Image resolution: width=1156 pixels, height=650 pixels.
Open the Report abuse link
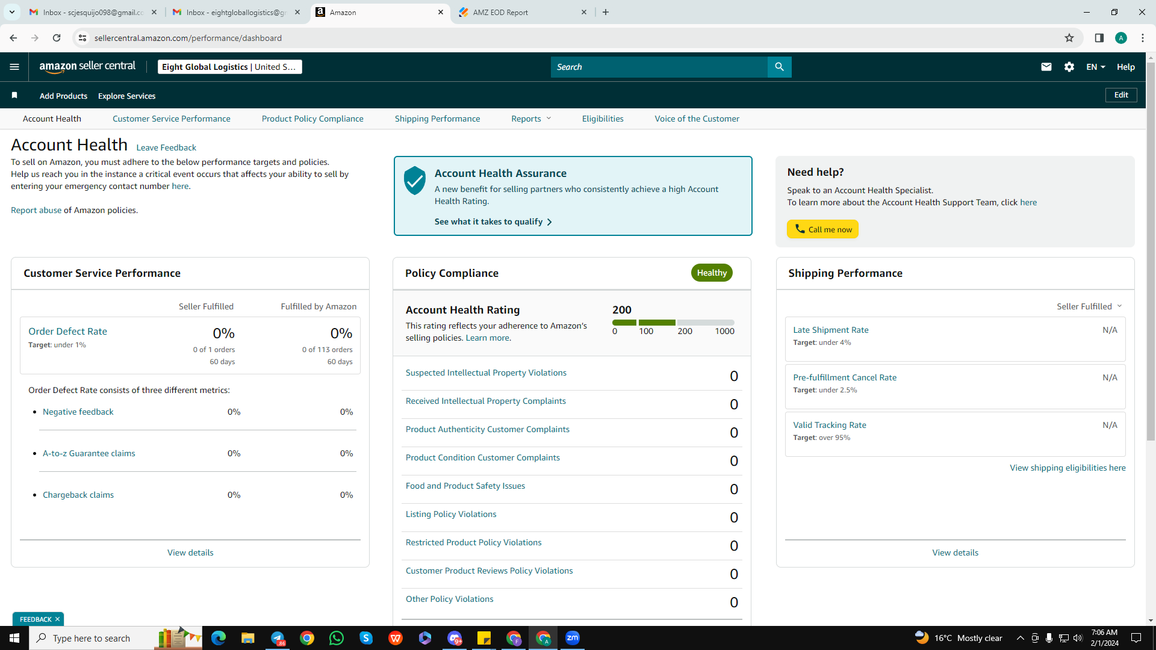(x=36, y=210)
